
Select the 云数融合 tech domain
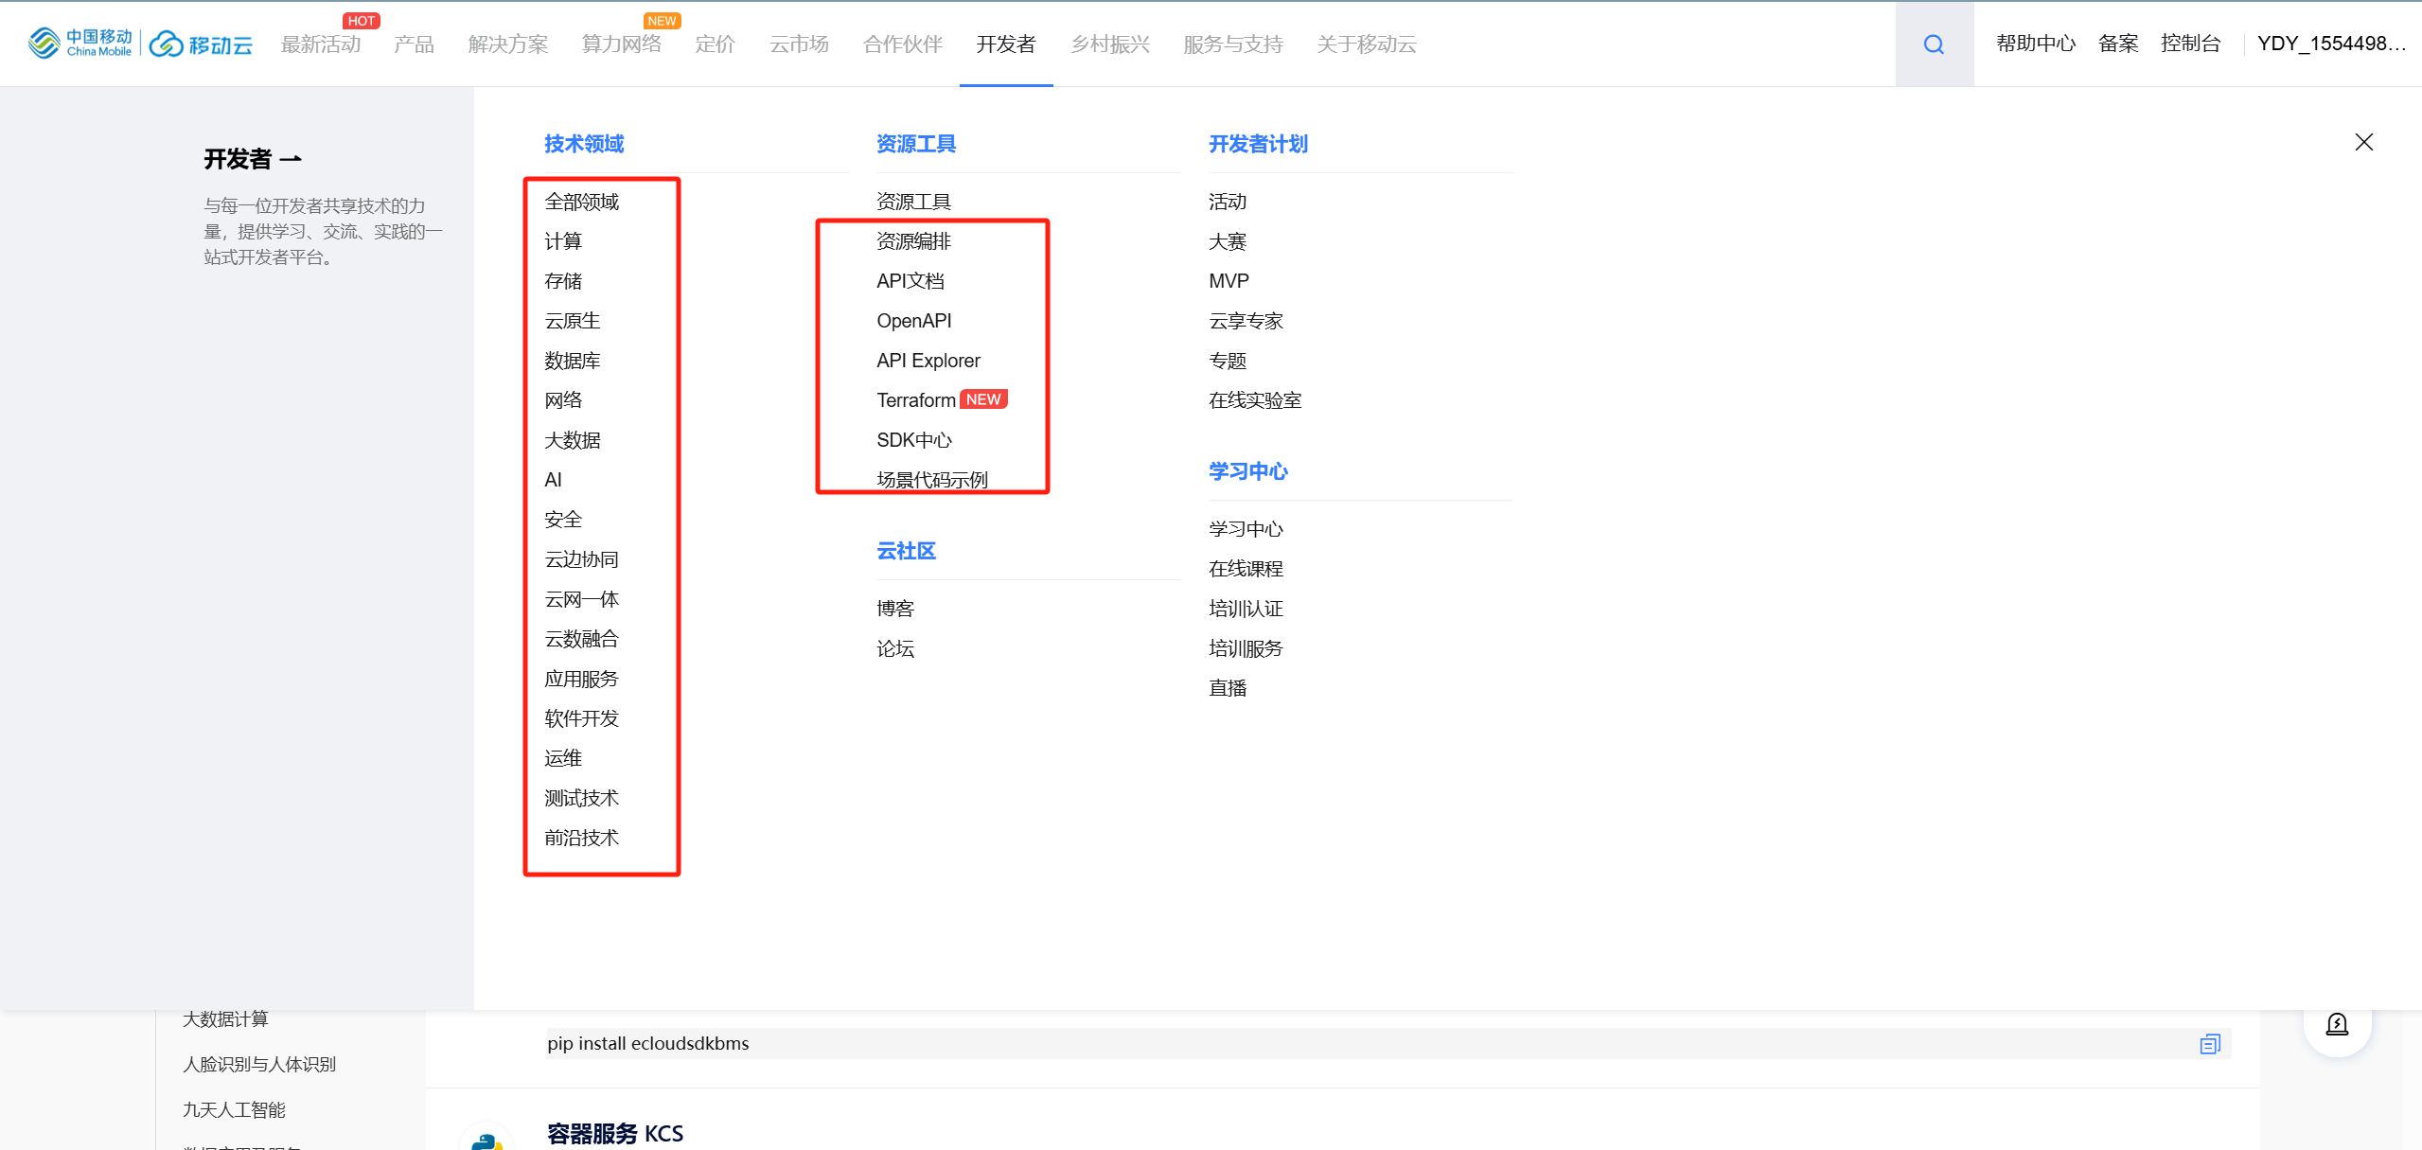pos(581,639)
